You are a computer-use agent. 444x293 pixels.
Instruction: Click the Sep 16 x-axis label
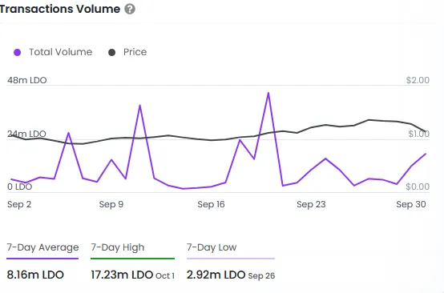pos(211,204)
